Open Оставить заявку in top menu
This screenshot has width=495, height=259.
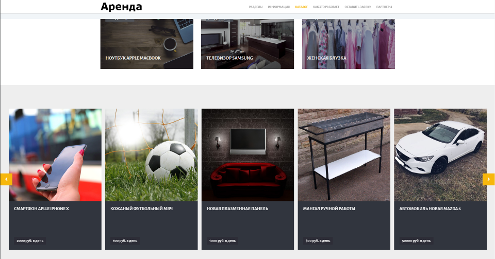coord(358,7)
